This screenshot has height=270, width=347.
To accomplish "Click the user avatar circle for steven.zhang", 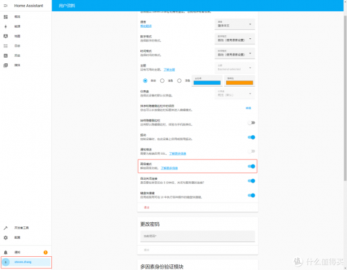I will [6, 262].
